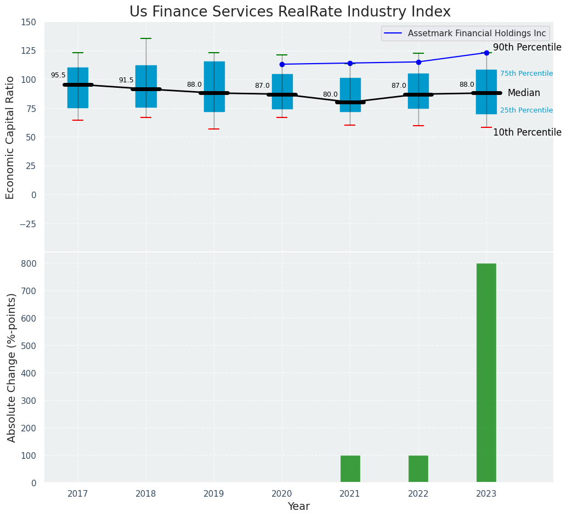The height and width of the screenshot is (517, 567).
Task: Click the blue Assetmark data point at 2023
Action: (x=486, y=53)
